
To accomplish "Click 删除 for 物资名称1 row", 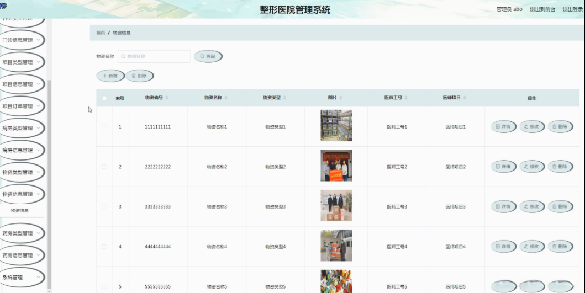I will click(560, 127).
